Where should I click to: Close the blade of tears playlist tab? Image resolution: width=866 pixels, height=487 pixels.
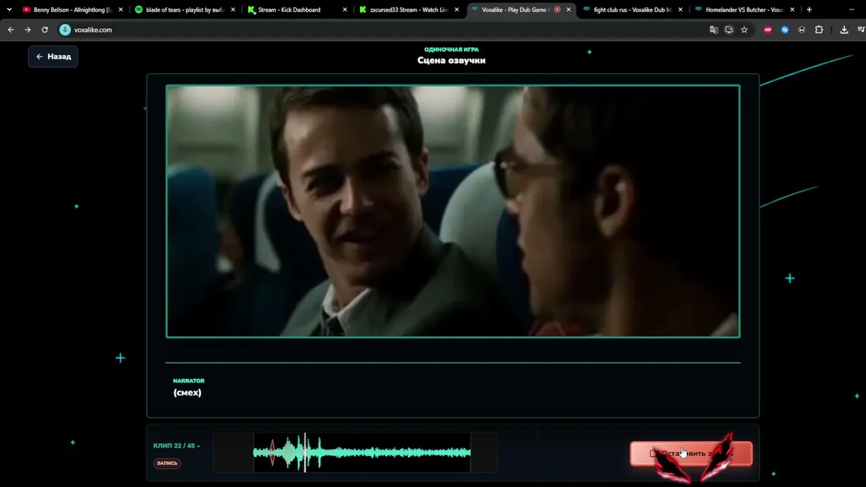click(x=233, y=9)
